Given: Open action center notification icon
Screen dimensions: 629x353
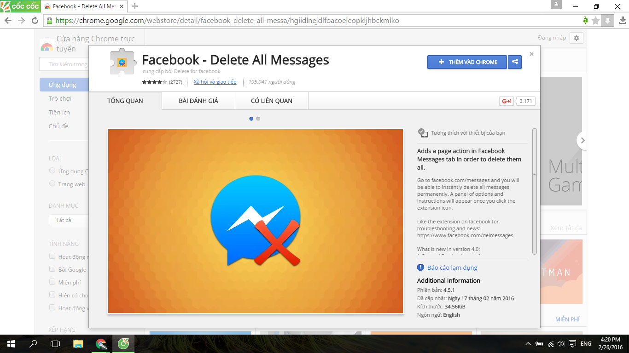Looking at the screenshot, I should pyautogui.click(x=572, y=344).
